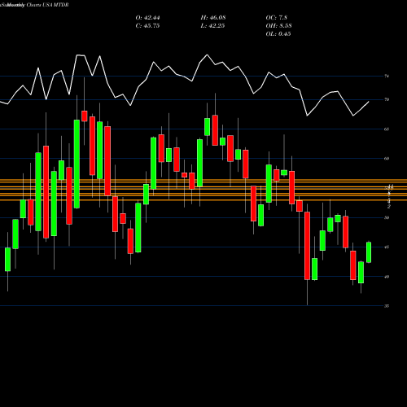This screenshot has width=407, height=407.
Task: Click the 35 price axis label
Action: coord(387,306)
